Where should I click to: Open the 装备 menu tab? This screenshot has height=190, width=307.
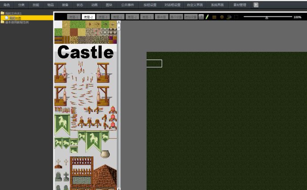point(65,5)
